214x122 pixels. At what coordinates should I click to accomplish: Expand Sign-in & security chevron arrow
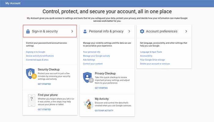(x=72, y=31)
